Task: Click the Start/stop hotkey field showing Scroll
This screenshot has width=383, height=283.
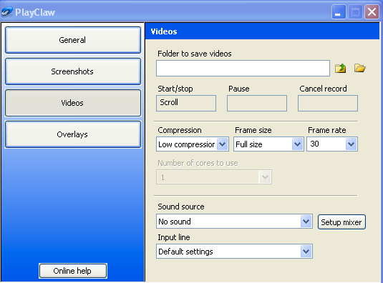Action: click(186, 103)
